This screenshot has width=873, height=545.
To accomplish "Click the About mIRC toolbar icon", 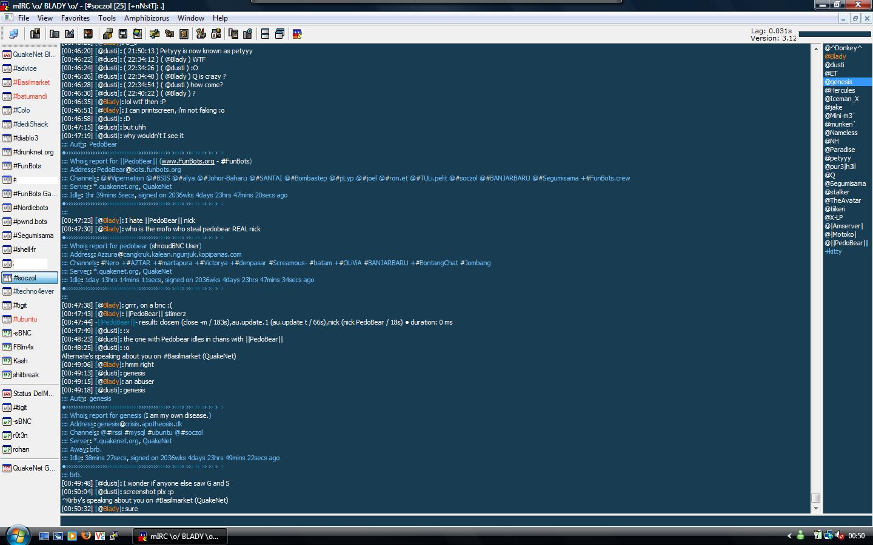I will pos(297,34).
